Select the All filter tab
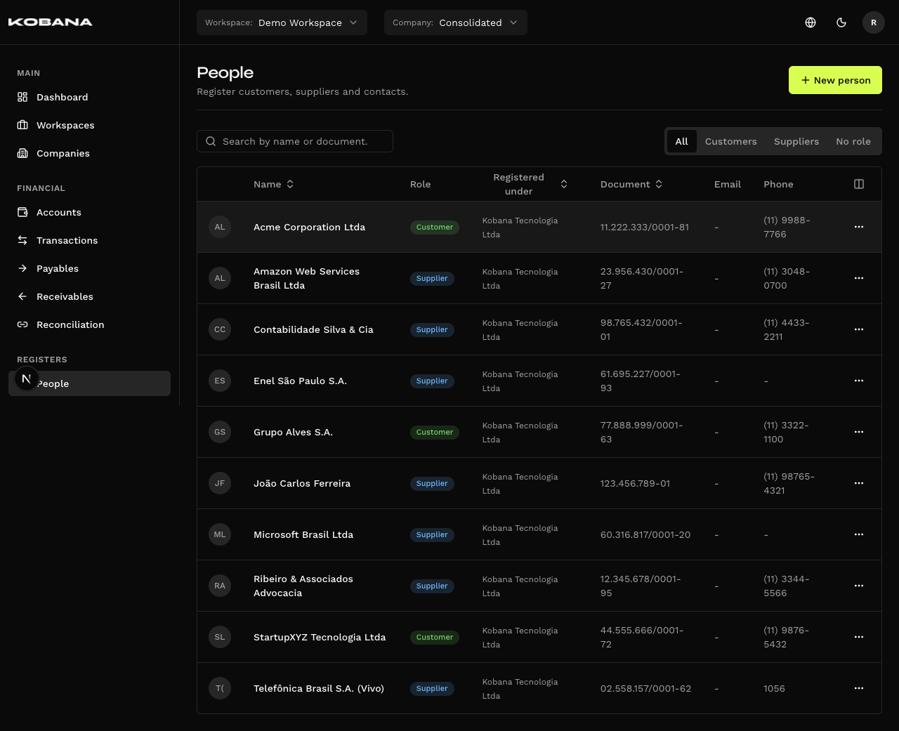 click(x=681, y=141)
